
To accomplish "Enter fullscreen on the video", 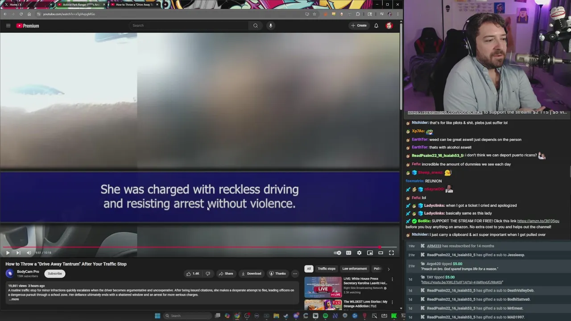I will click(x=391, y=253).
